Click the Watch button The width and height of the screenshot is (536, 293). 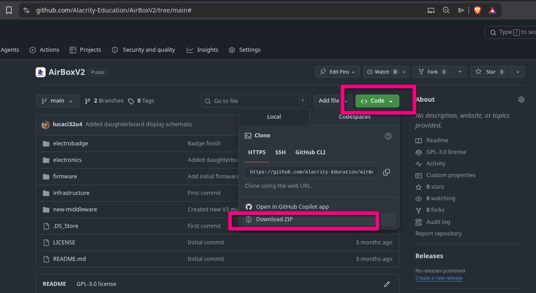coord(382,72)
